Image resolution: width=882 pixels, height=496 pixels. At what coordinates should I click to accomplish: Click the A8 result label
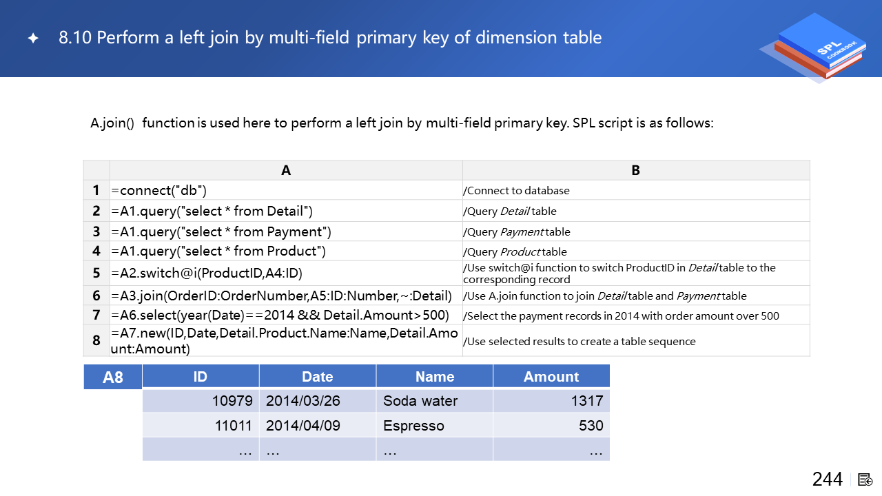[113, 378]
